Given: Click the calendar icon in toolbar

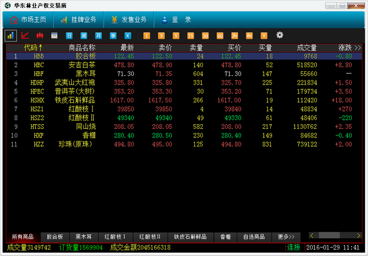Looking at the screenshot, I should [x=55, y=36].
